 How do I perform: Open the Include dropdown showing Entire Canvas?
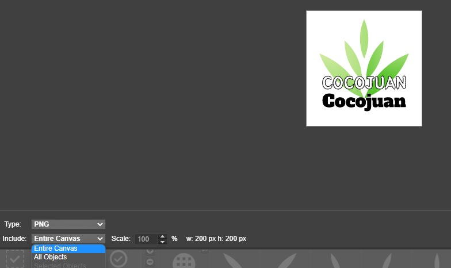[x=68, y=239]
